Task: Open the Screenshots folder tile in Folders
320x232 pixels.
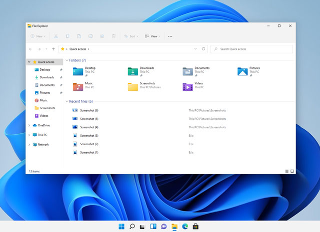Action: (x=144, y=86)
